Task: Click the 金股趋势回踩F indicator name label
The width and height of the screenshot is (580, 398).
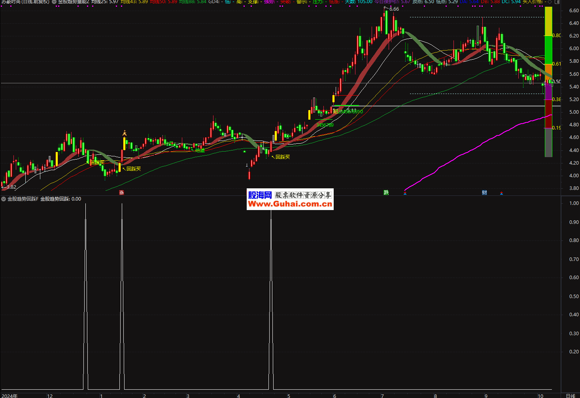Action: click(x=23, y=199)
